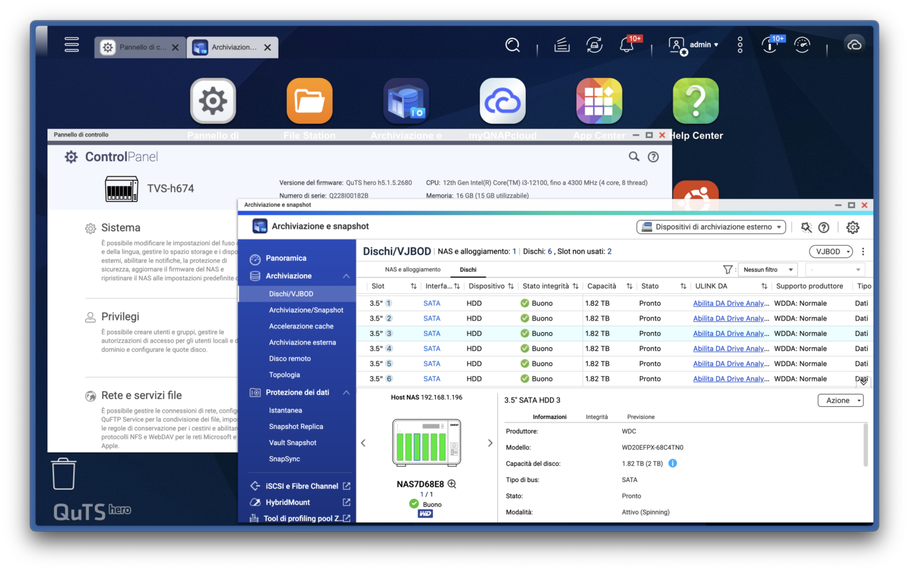This screenshot has height=571, width=909.
Task: Open Topologia in sidebar
Action: tap(284, 375)
